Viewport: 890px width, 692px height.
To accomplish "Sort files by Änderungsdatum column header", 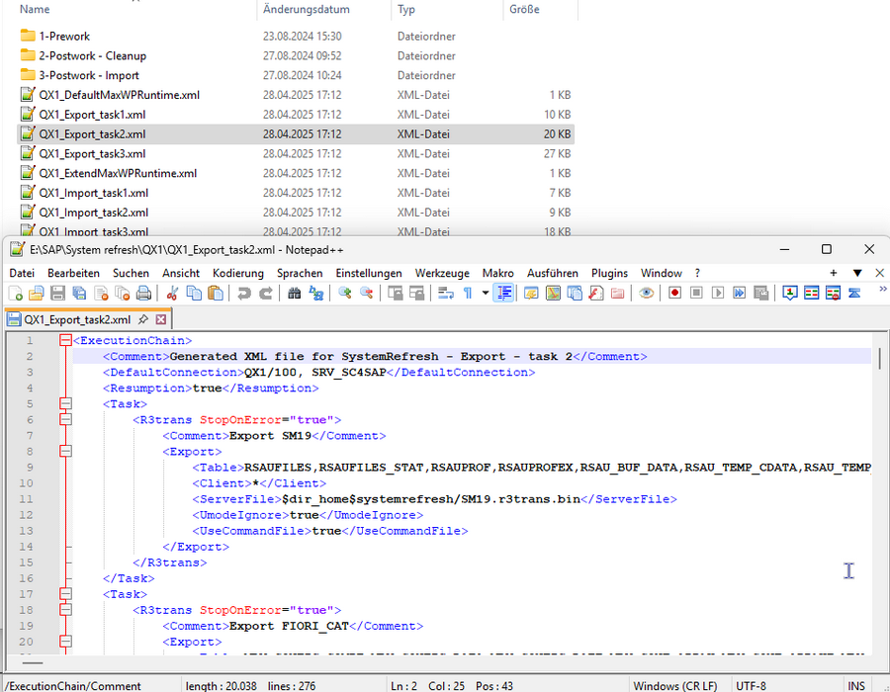I will tap(307, 9).
